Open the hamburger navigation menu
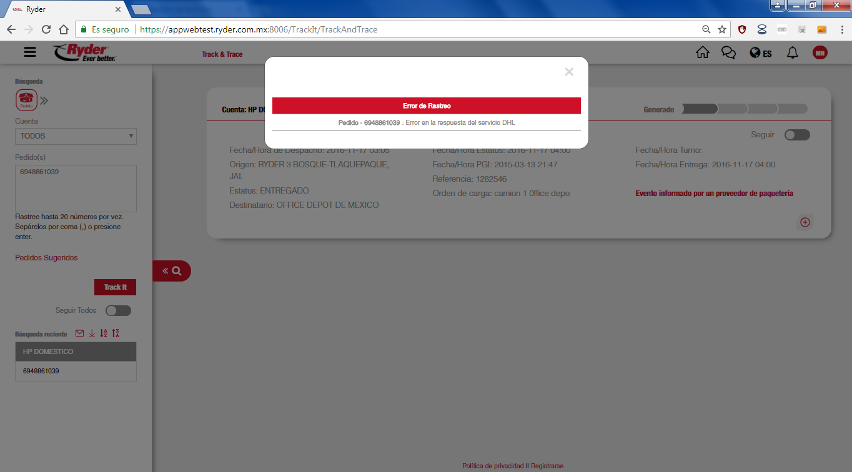 pos(30,52)
